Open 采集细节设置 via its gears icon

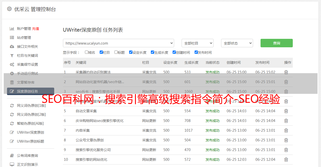(x=12, y=64)
